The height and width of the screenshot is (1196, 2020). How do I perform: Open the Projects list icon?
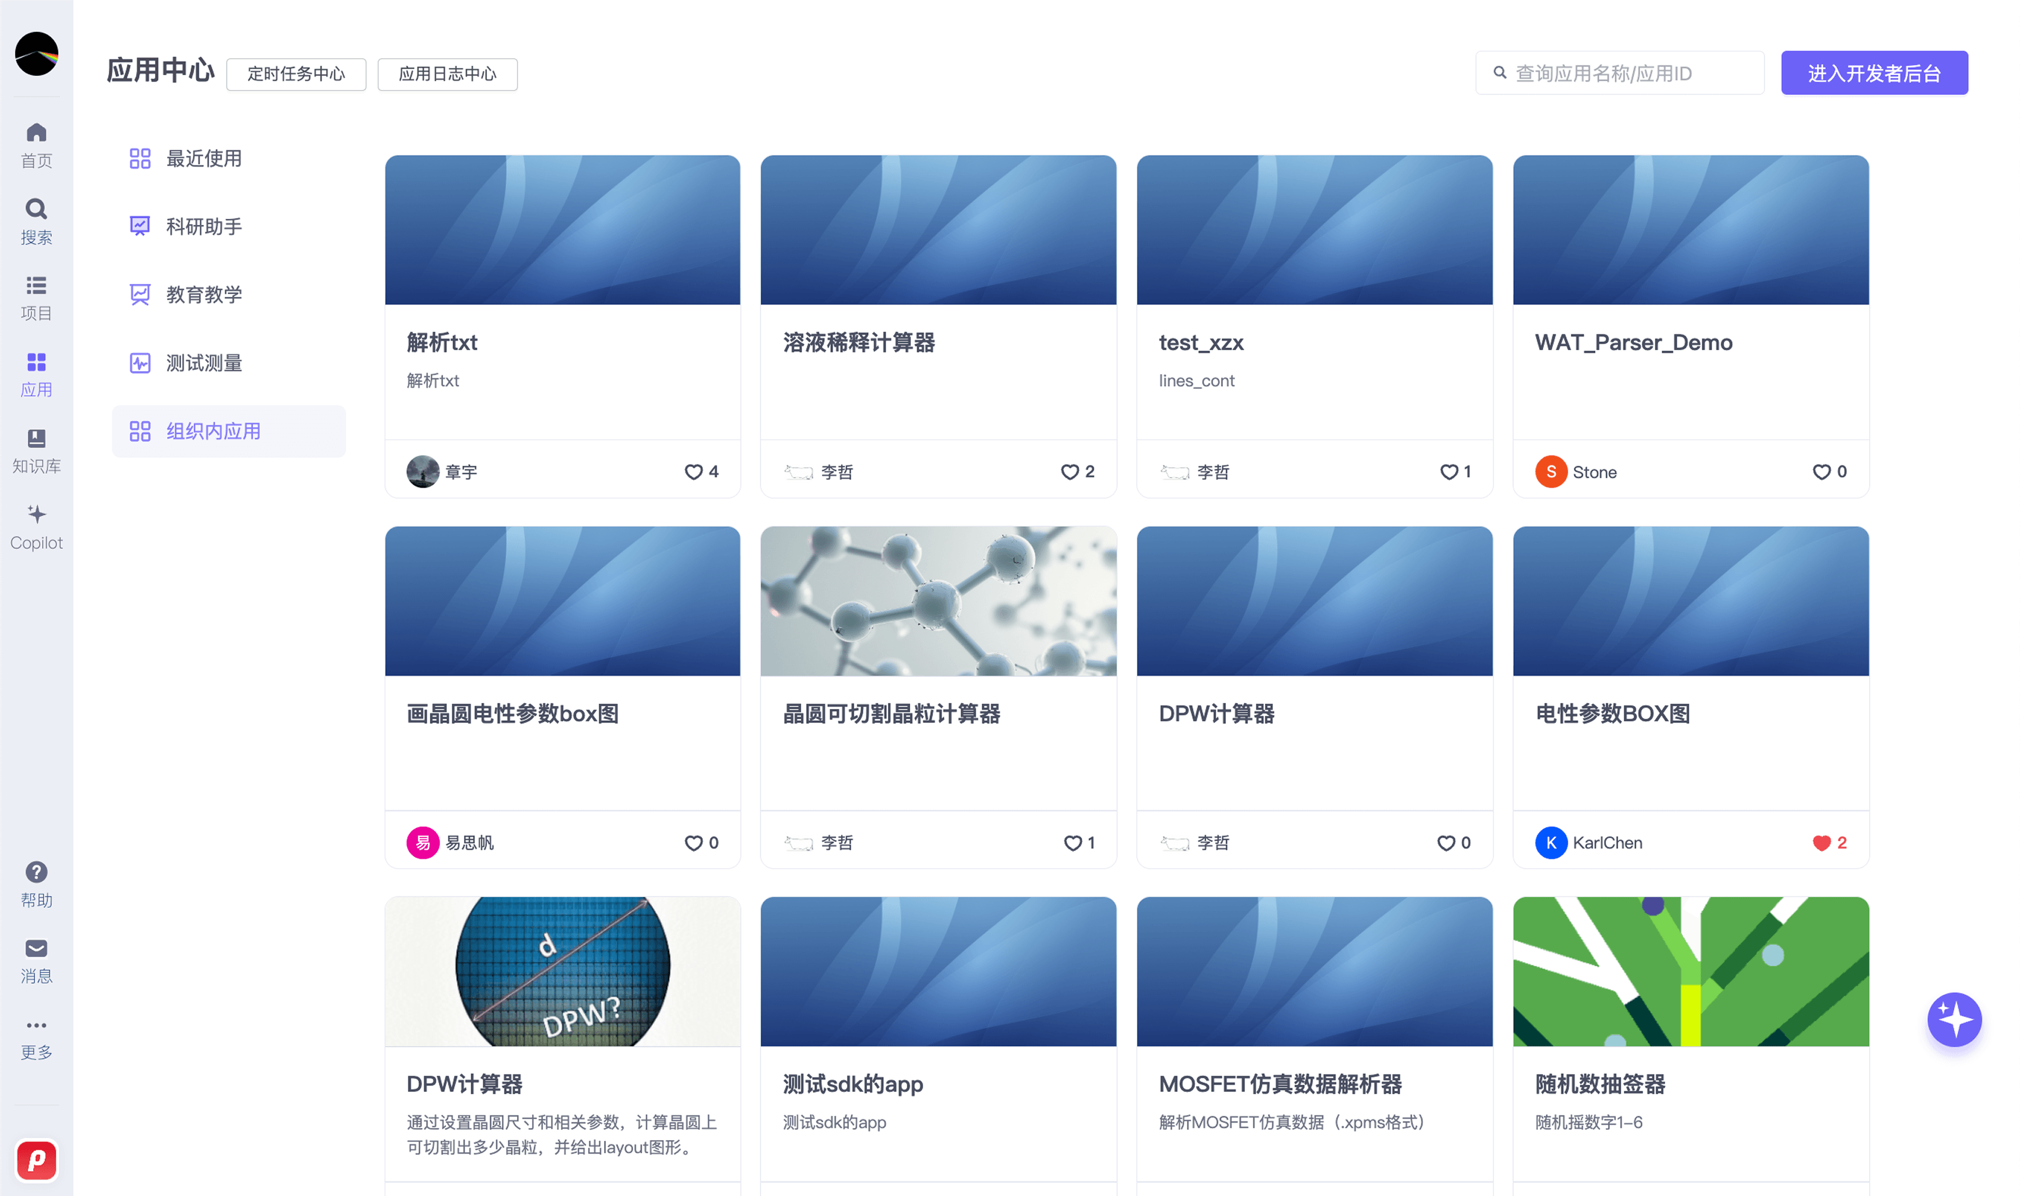pos(36,285)
